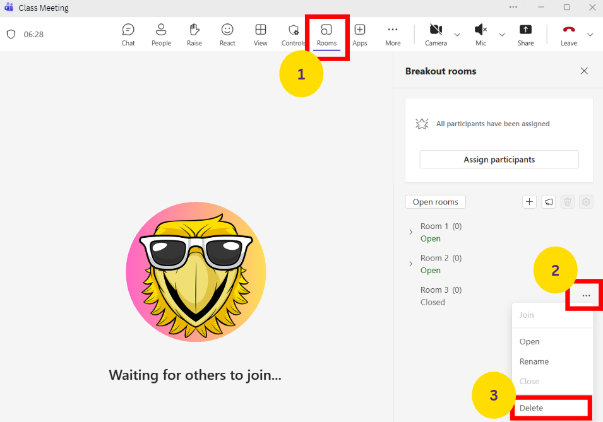Open the Leave options dropdown arrow
Image resolution: width=603 pixels, height=422 pixels.
click(x=590, y=35)
